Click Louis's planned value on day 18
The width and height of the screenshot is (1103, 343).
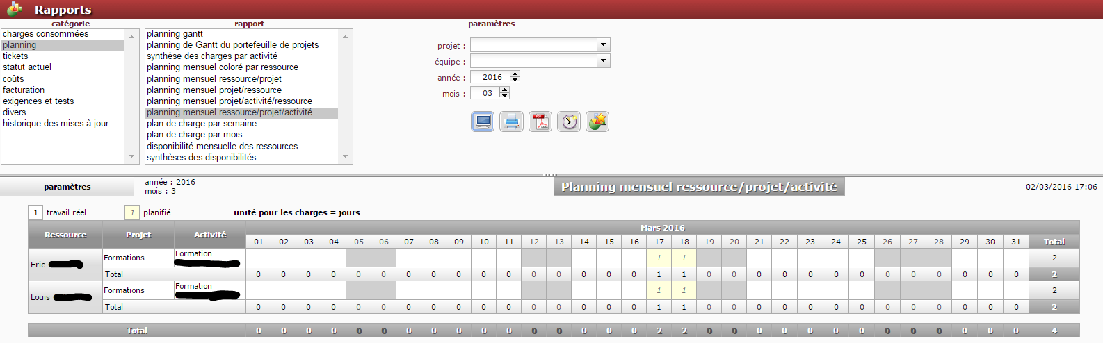coord(684,290)
